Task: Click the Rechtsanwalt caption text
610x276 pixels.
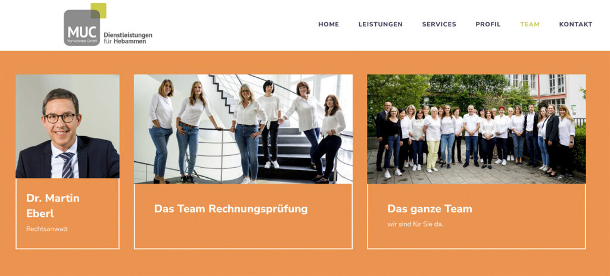Action: pyautogui.click(x=47, y=229)
